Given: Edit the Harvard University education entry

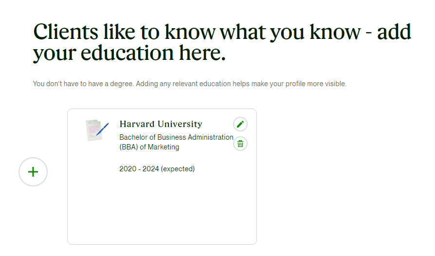Looking at the screenshot, I should pyautogui.click(x=240, y=124).
